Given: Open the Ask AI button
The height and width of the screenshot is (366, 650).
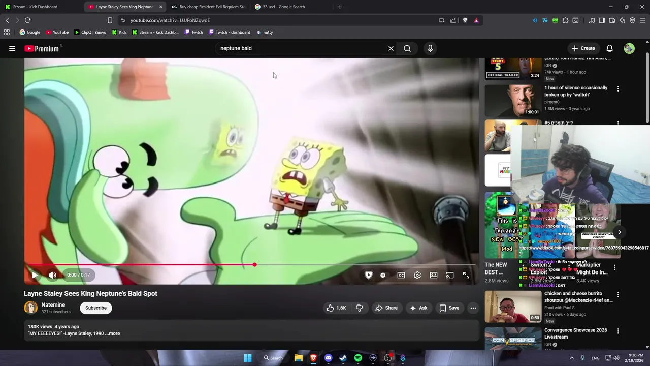Looking at the screenshot, I should [x=418, y=308].
